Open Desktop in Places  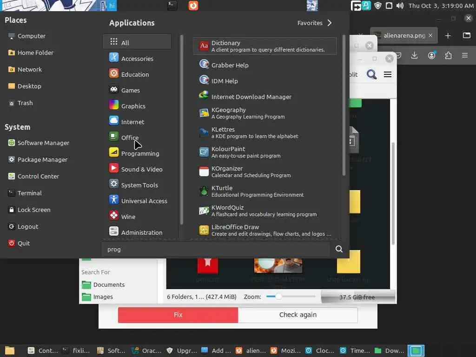tap(25, 86)
